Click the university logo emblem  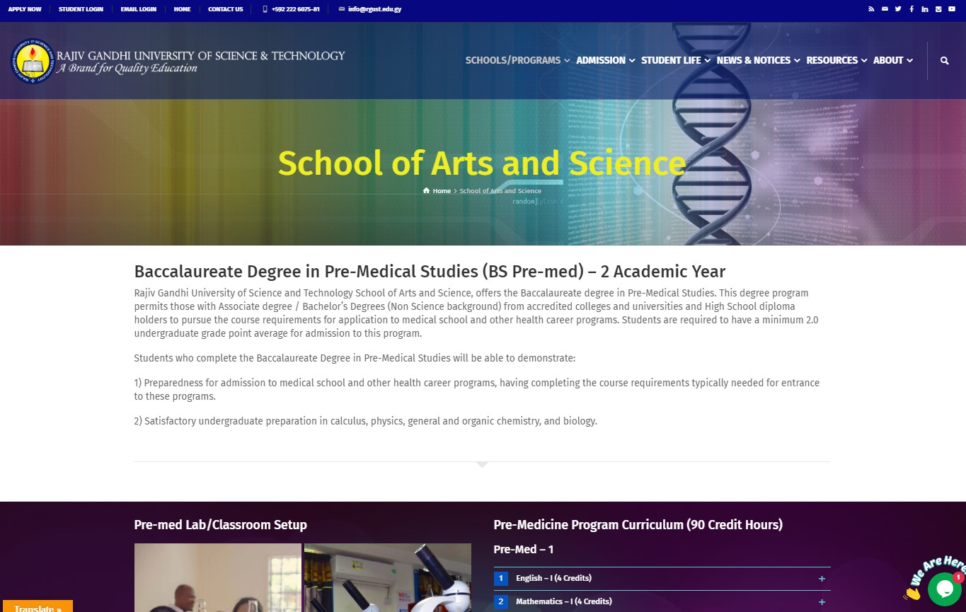[32, 62]
